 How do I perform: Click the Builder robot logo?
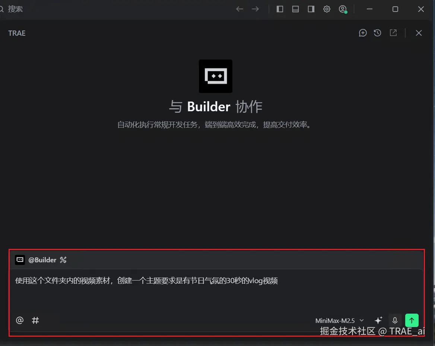(x=216, y=76)
